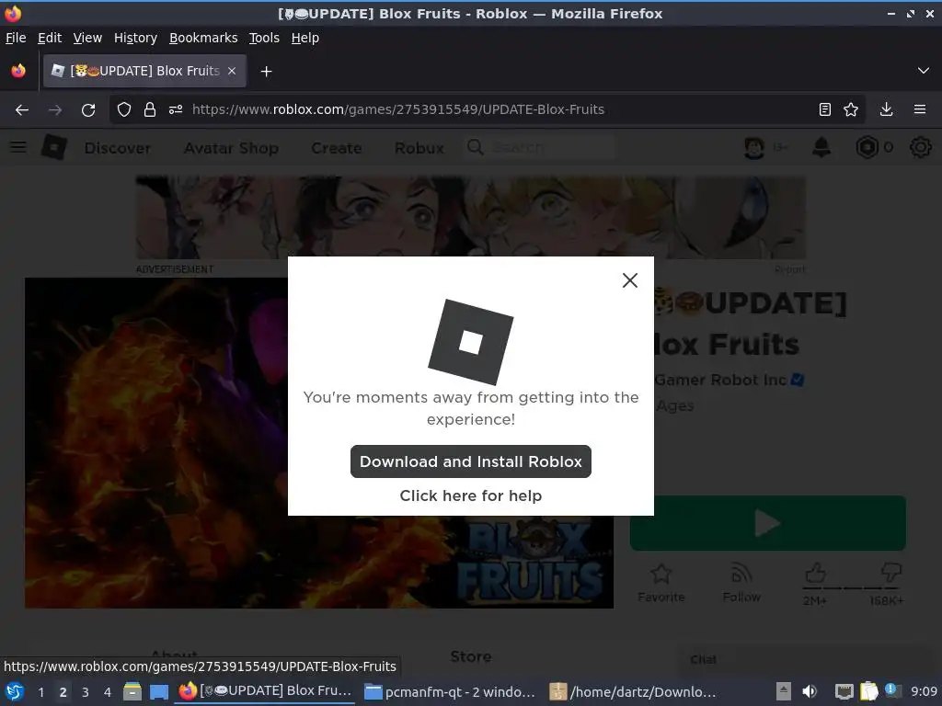Open file manager launcher in taskbar
The width and height of the screenshot is (942, 706).
(x=132, y=691)
